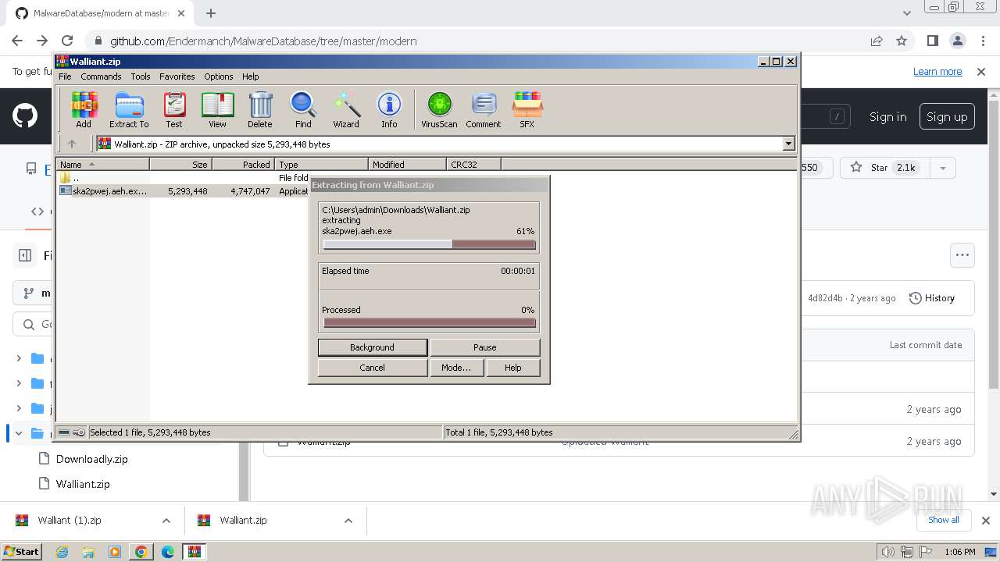The height and width of the screenshot is (562, 1000).
Task: Open the Find tool
Action: tap(303, 109)
